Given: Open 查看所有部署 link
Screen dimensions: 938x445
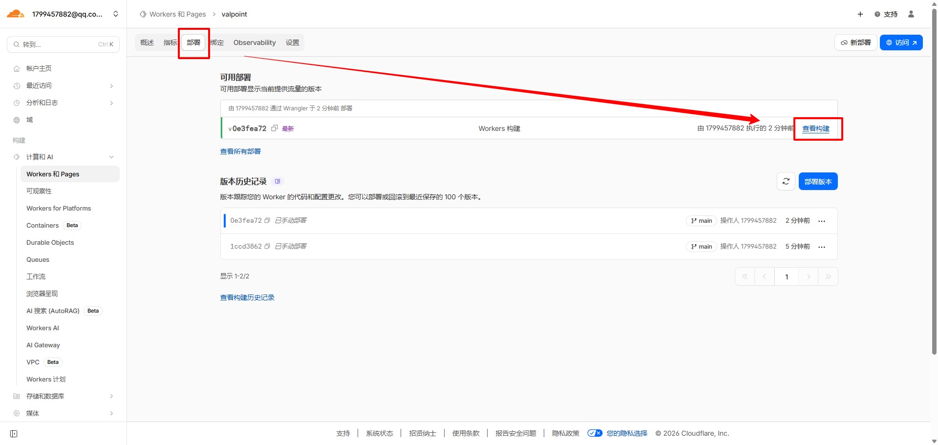Looking at the screenshot, I should [x=240, y=151].
